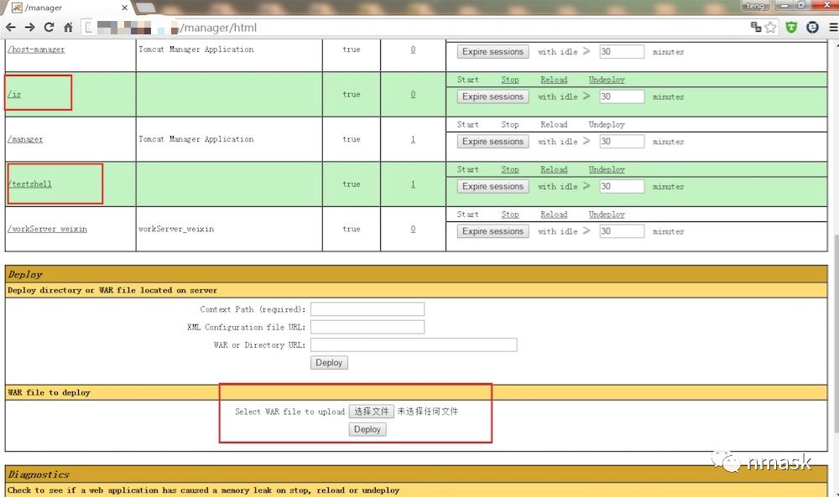The width and height of the screenshot is (839, 497).
Task: Open the session count for /manager
Action: point(413,139)
